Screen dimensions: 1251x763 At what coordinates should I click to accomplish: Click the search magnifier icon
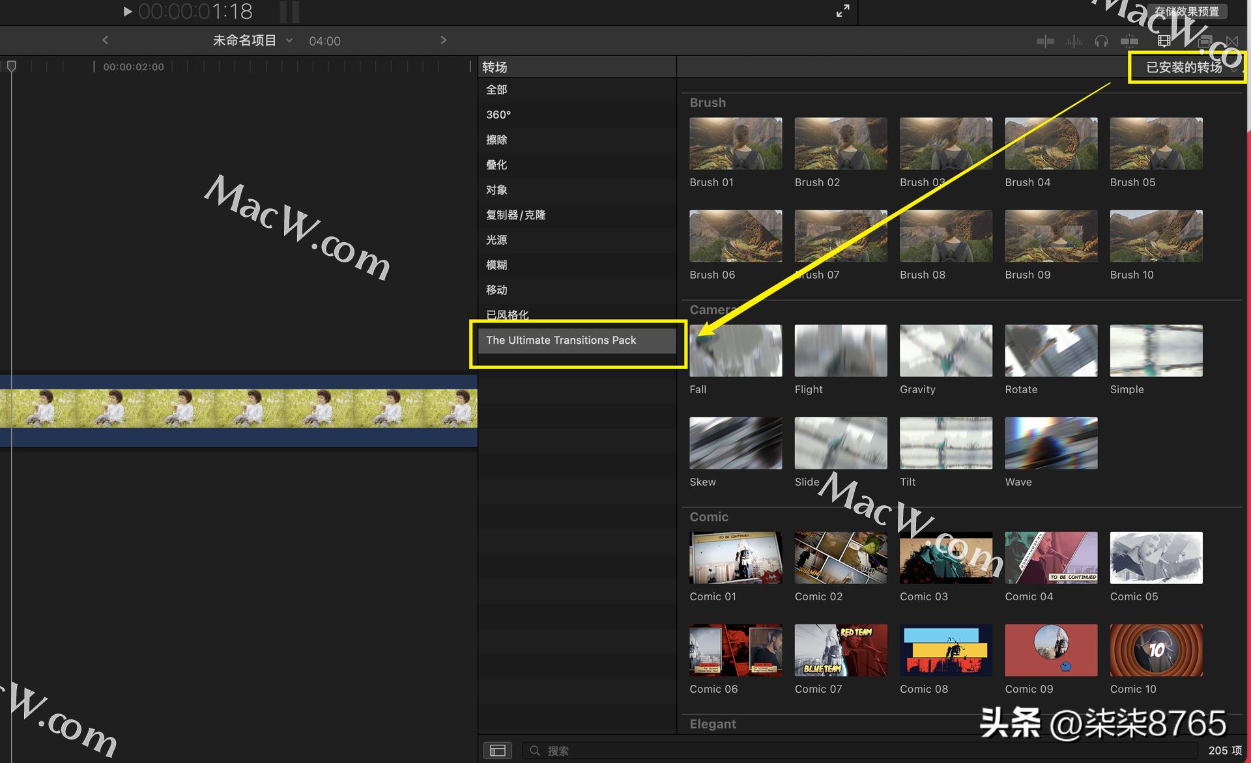click(534, 750)
